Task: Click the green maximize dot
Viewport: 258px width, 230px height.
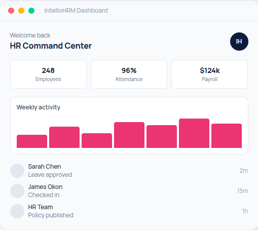Action: [31, 11]
